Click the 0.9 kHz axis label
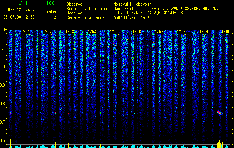Screen dimensions: 234x148 pyautogui.click(x=3, y=85)
